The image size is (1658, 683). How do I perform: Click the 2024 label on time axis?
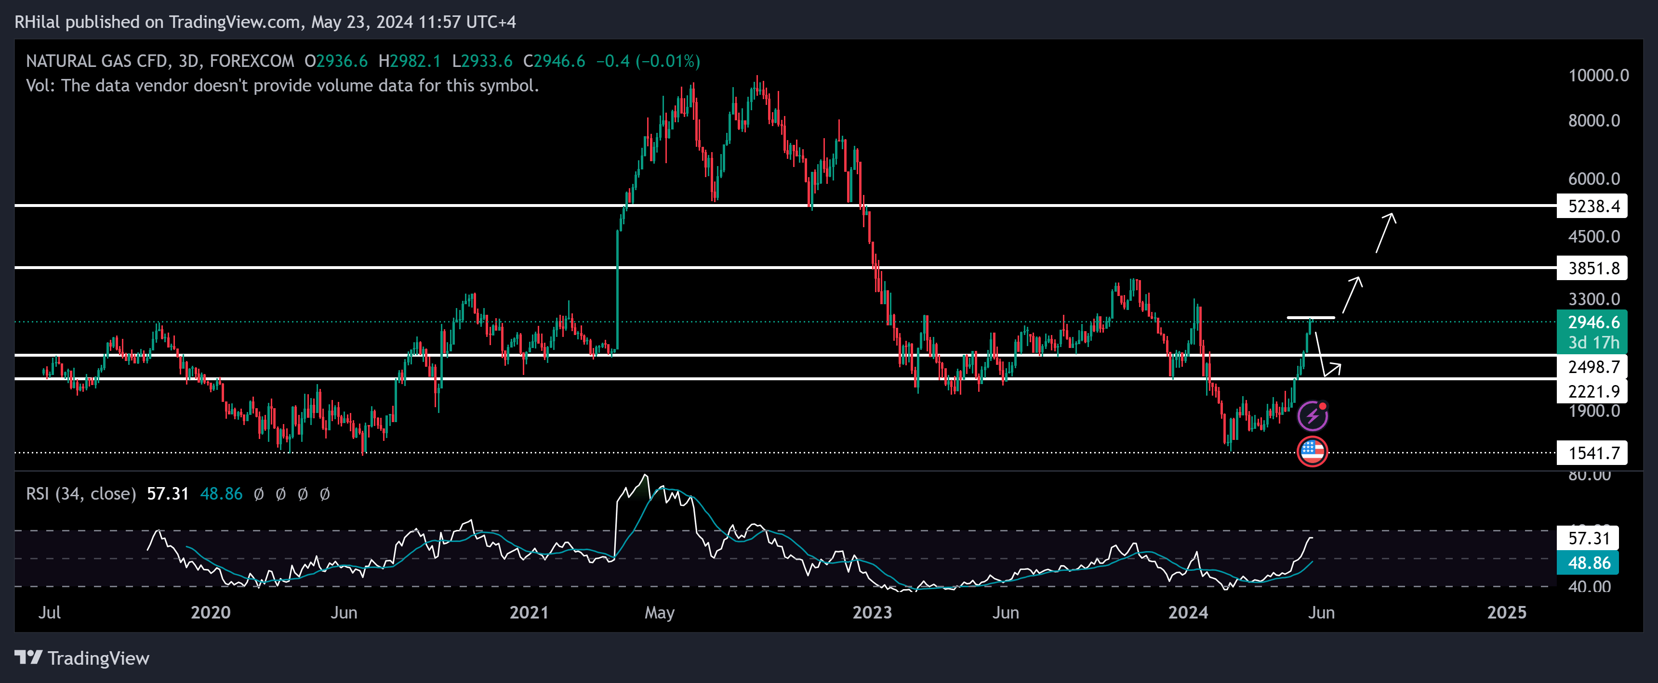(x=1188, y=612)
